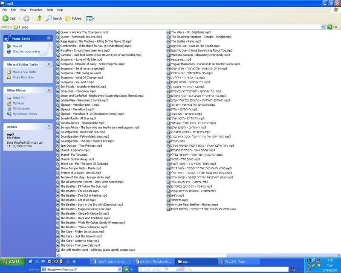Screen dimensions: 341x273
Task: Select icon of The Smiths - Panic.mp3
Action: (x=168, y=41)
